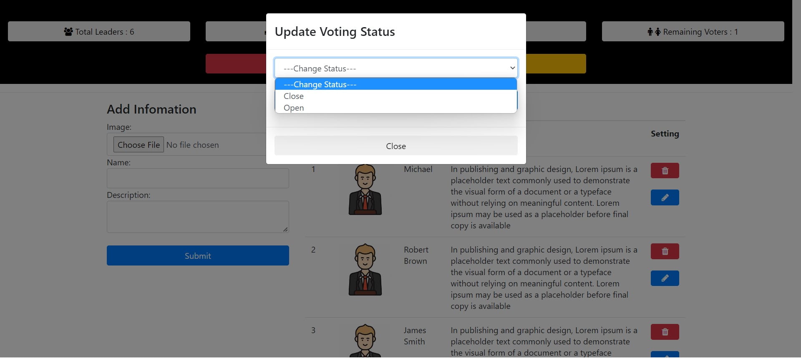Click the yellow button behind the modal
The image size is (801, 359).
(556, 64)
